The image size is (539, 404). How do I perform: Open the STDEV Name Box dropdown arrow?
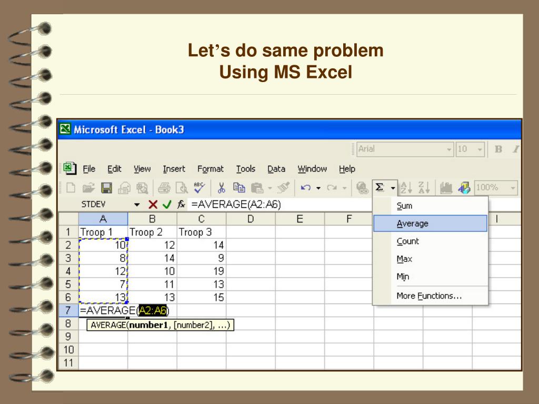point(137,205)
